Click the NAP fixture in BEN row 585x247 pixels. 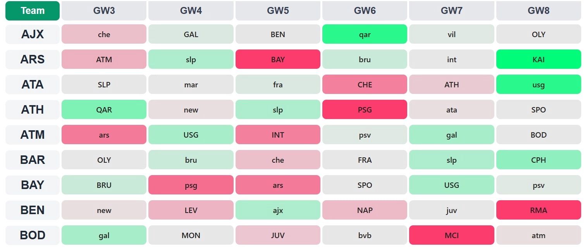pos(365,210)
